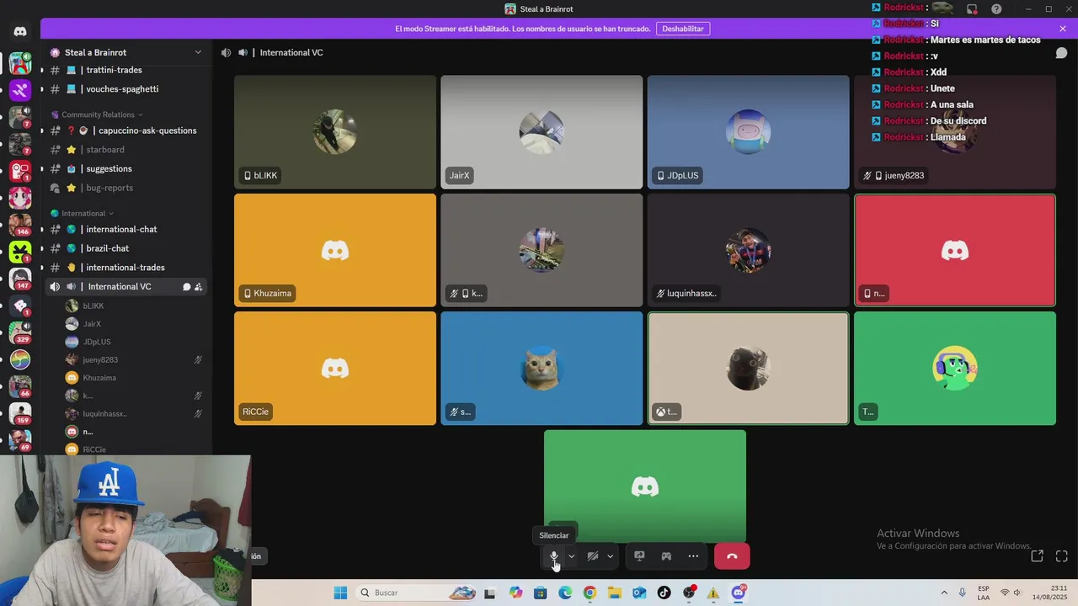The width and height of the screenshot is (1078, 606).
Task: Focus RiCCie video tile
Action: tap(335, 369)
